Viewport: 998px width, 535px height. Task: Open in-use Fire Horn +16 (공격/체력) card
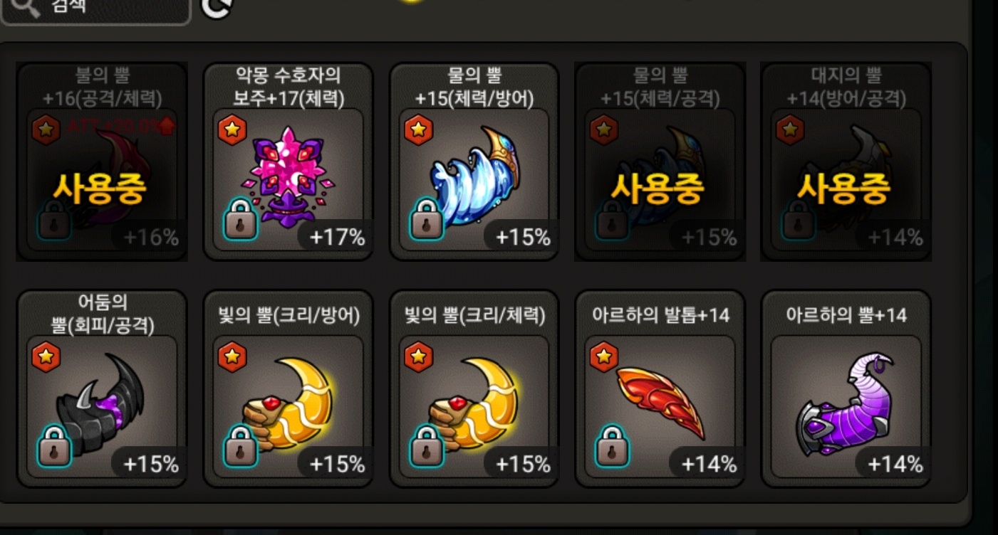(103, 162)
